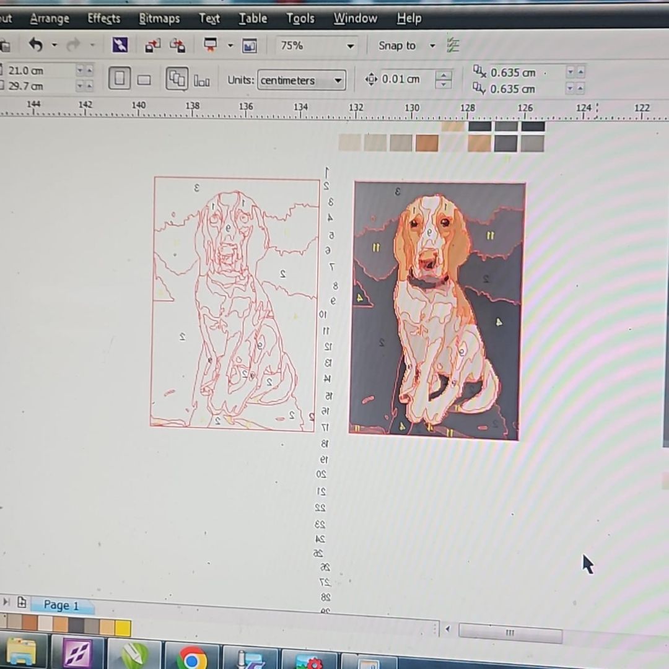
Task: Open the Bitmaps menu
Action: (x=159, y=19)
